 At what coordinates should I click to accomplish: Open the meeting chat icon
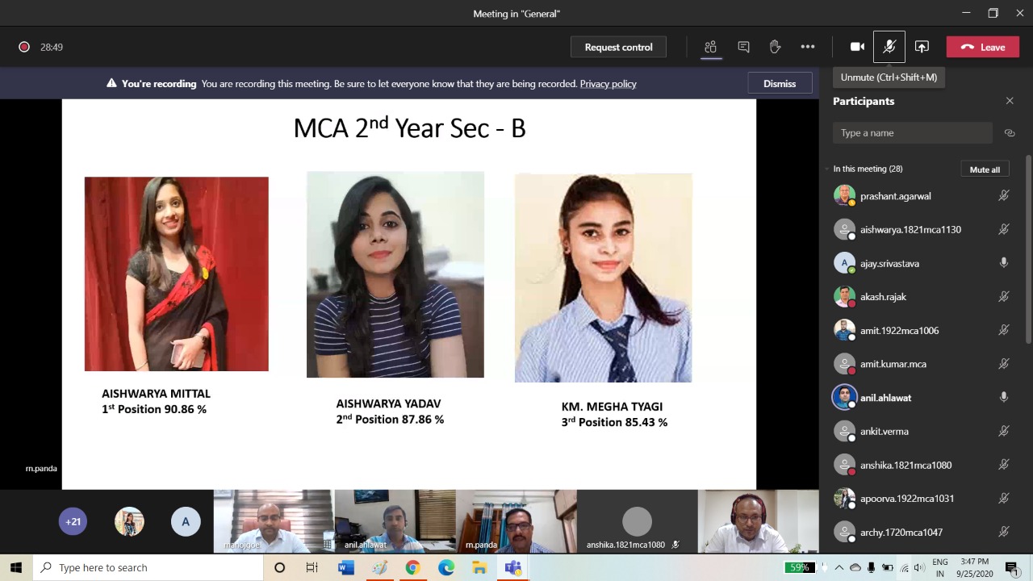(x=743, y=47)
